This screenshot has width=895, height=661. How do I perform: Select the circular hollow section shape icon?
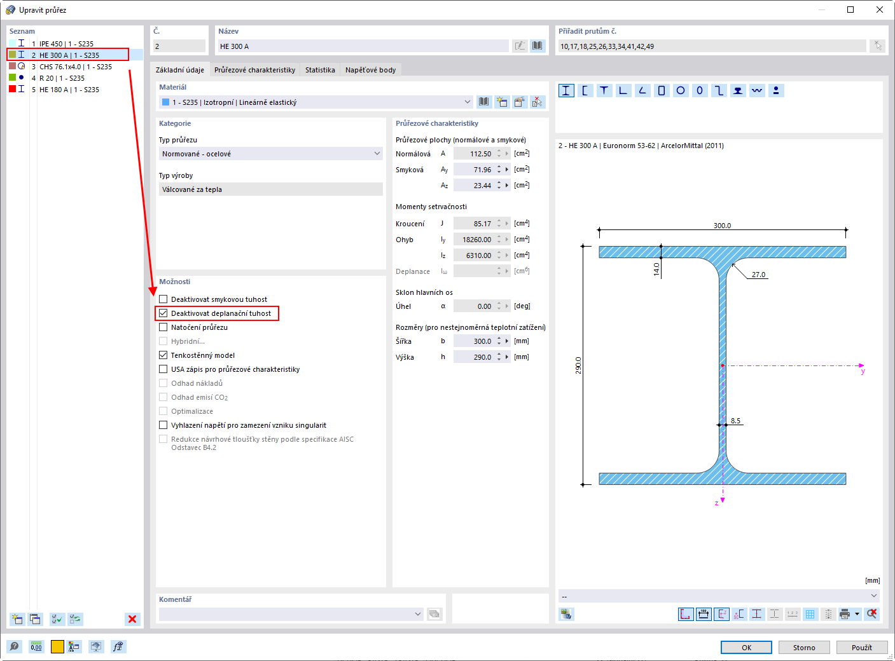[681, 90]
